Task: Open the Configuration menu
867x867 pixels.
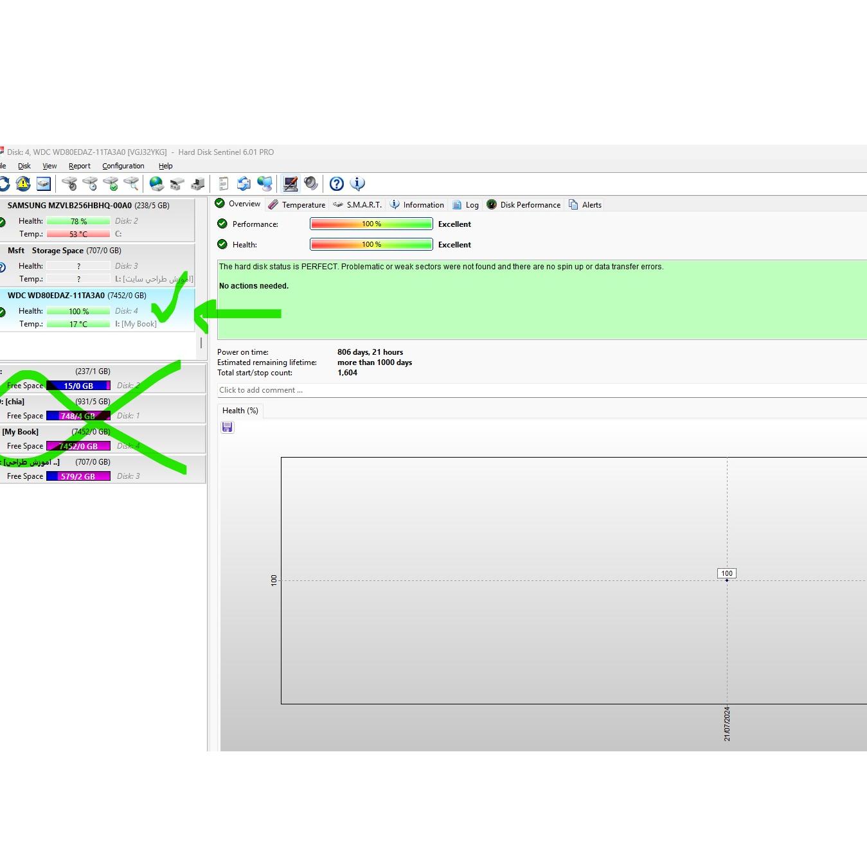Action: click(123, 166)
